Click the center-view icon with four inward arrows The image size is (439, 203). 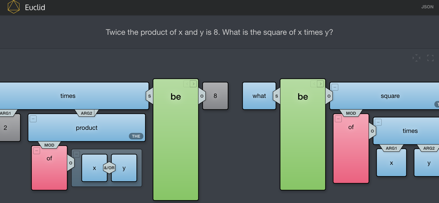tap(416, 58)
